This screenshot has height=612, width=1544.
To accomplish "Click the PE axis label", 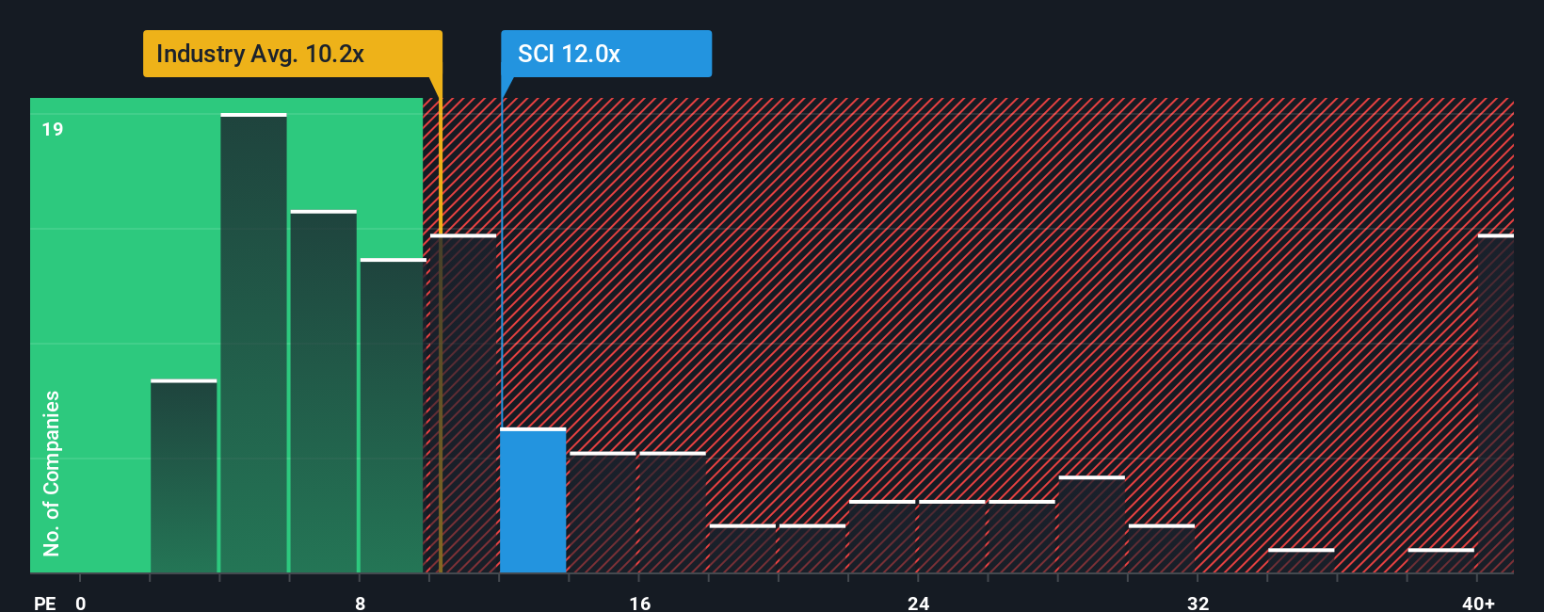I will tap(45, 603).
